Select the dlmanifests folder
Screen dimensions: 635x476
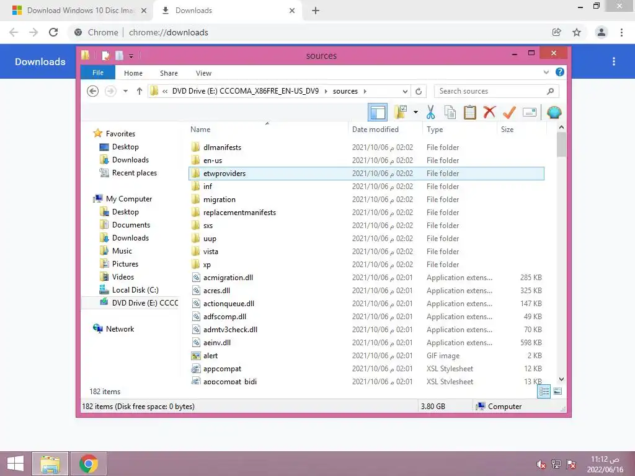tap(366, 148)
